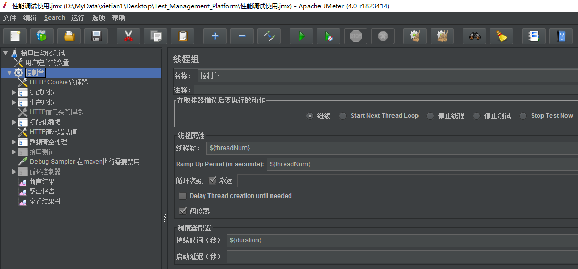This screenshot has height=269, width=578.
Task: Expand all nodes with the plus icon
Action: coord(215,36)
